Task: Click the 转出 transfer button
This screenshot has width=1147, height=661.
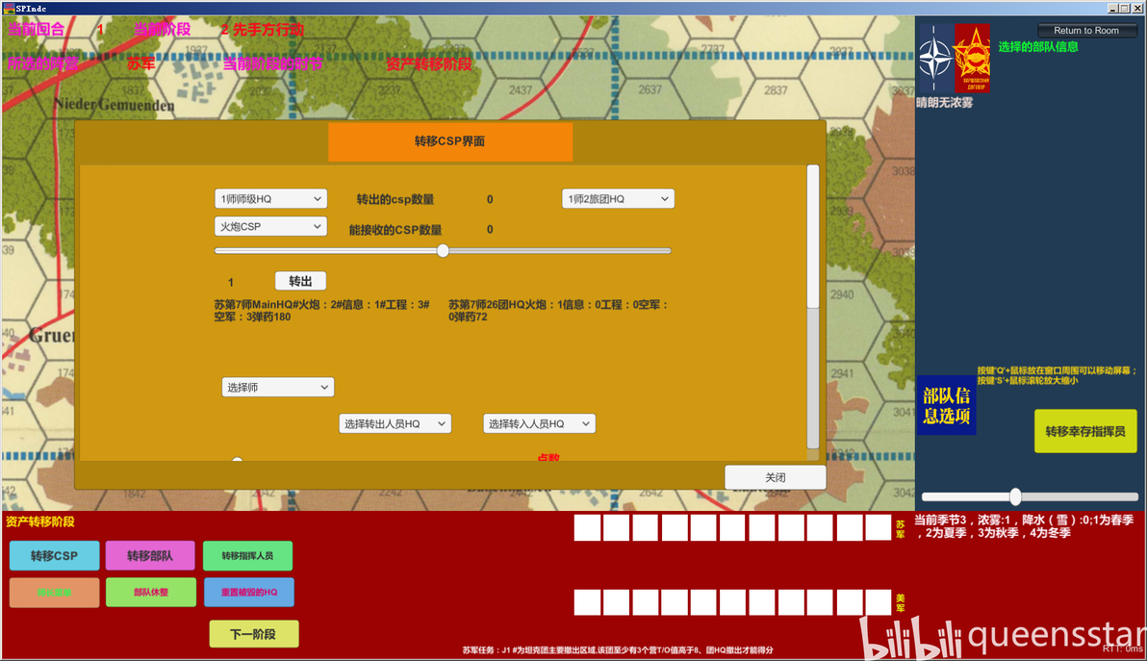Action: [x=300, y=281]
